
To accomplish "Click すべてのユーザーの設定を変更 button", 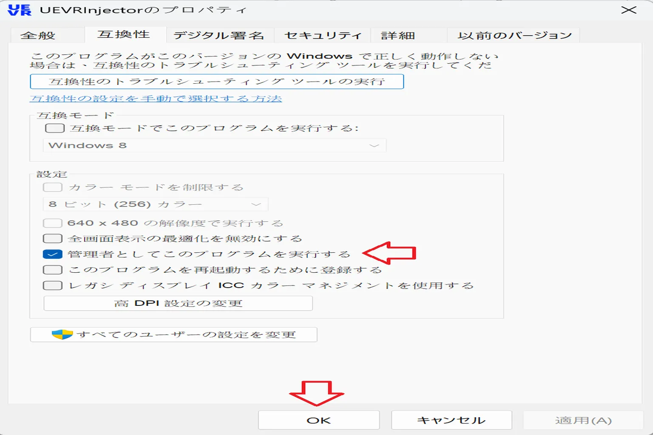I will point(173,334).
